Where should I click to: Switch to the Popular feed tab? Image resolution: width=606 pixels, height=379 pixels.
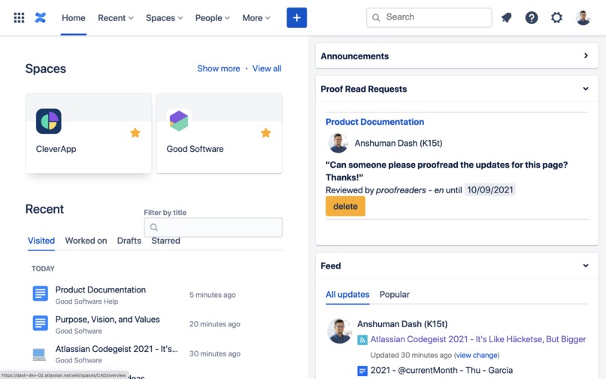click(x=394, y=294)
